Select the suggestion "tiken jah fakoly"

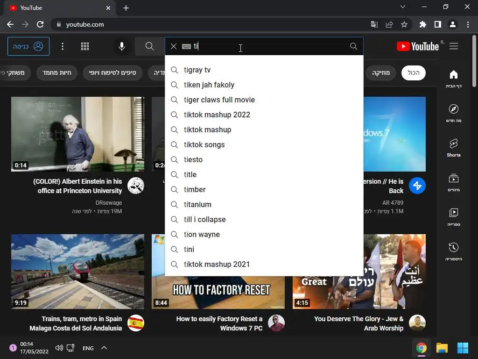pos(264,85)
